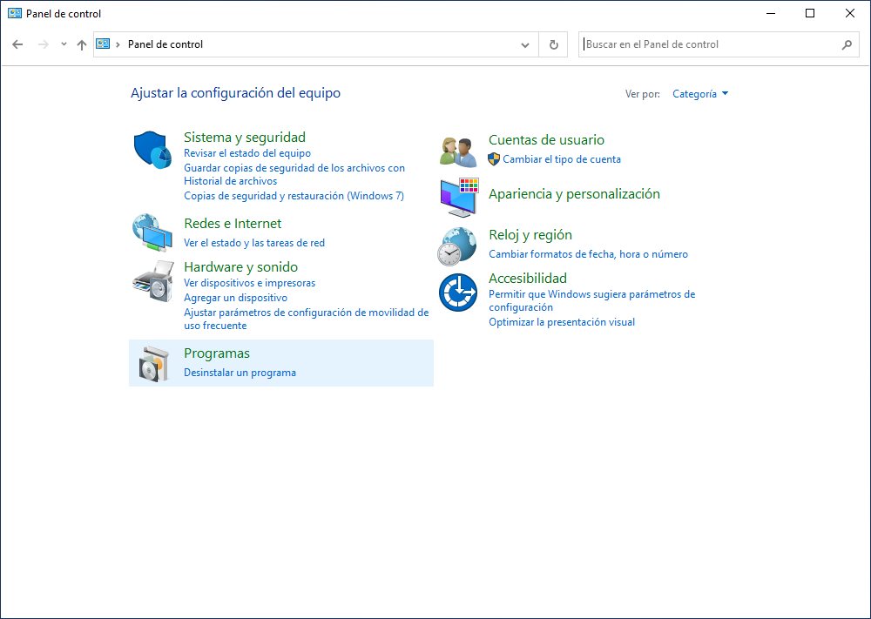Open the Reloj y región clock icon

tap(457, 246)
